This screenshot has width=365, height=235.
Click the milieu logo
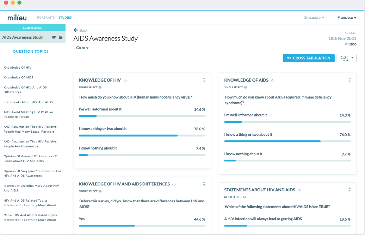(x=17, y=18)
